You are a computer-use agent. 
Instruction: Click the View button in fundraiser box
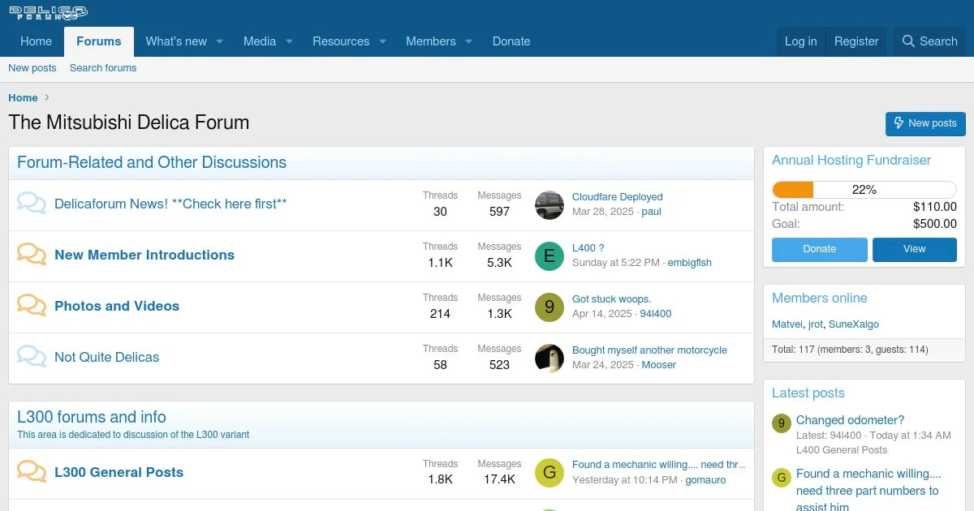(915, 249)
